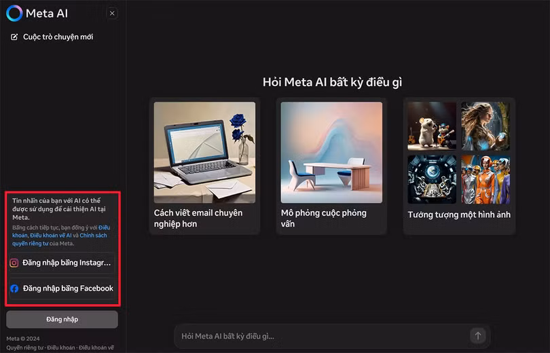Open the laptop email writing suggestion card
The height and width of the screenshot is (353, 550).
pos(204,166)
